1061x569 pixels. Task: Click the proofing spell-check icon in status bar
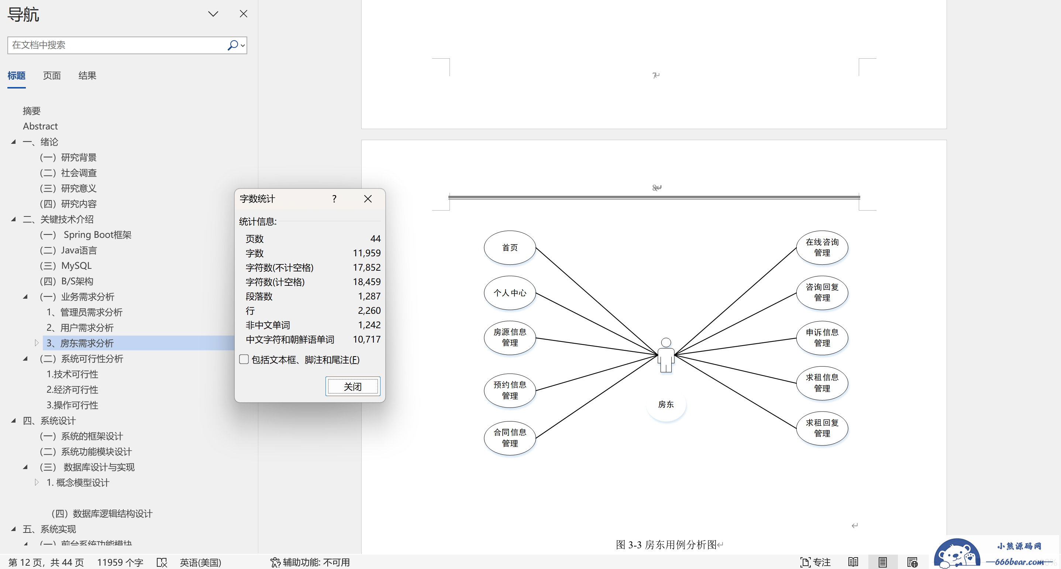[162, 562]
